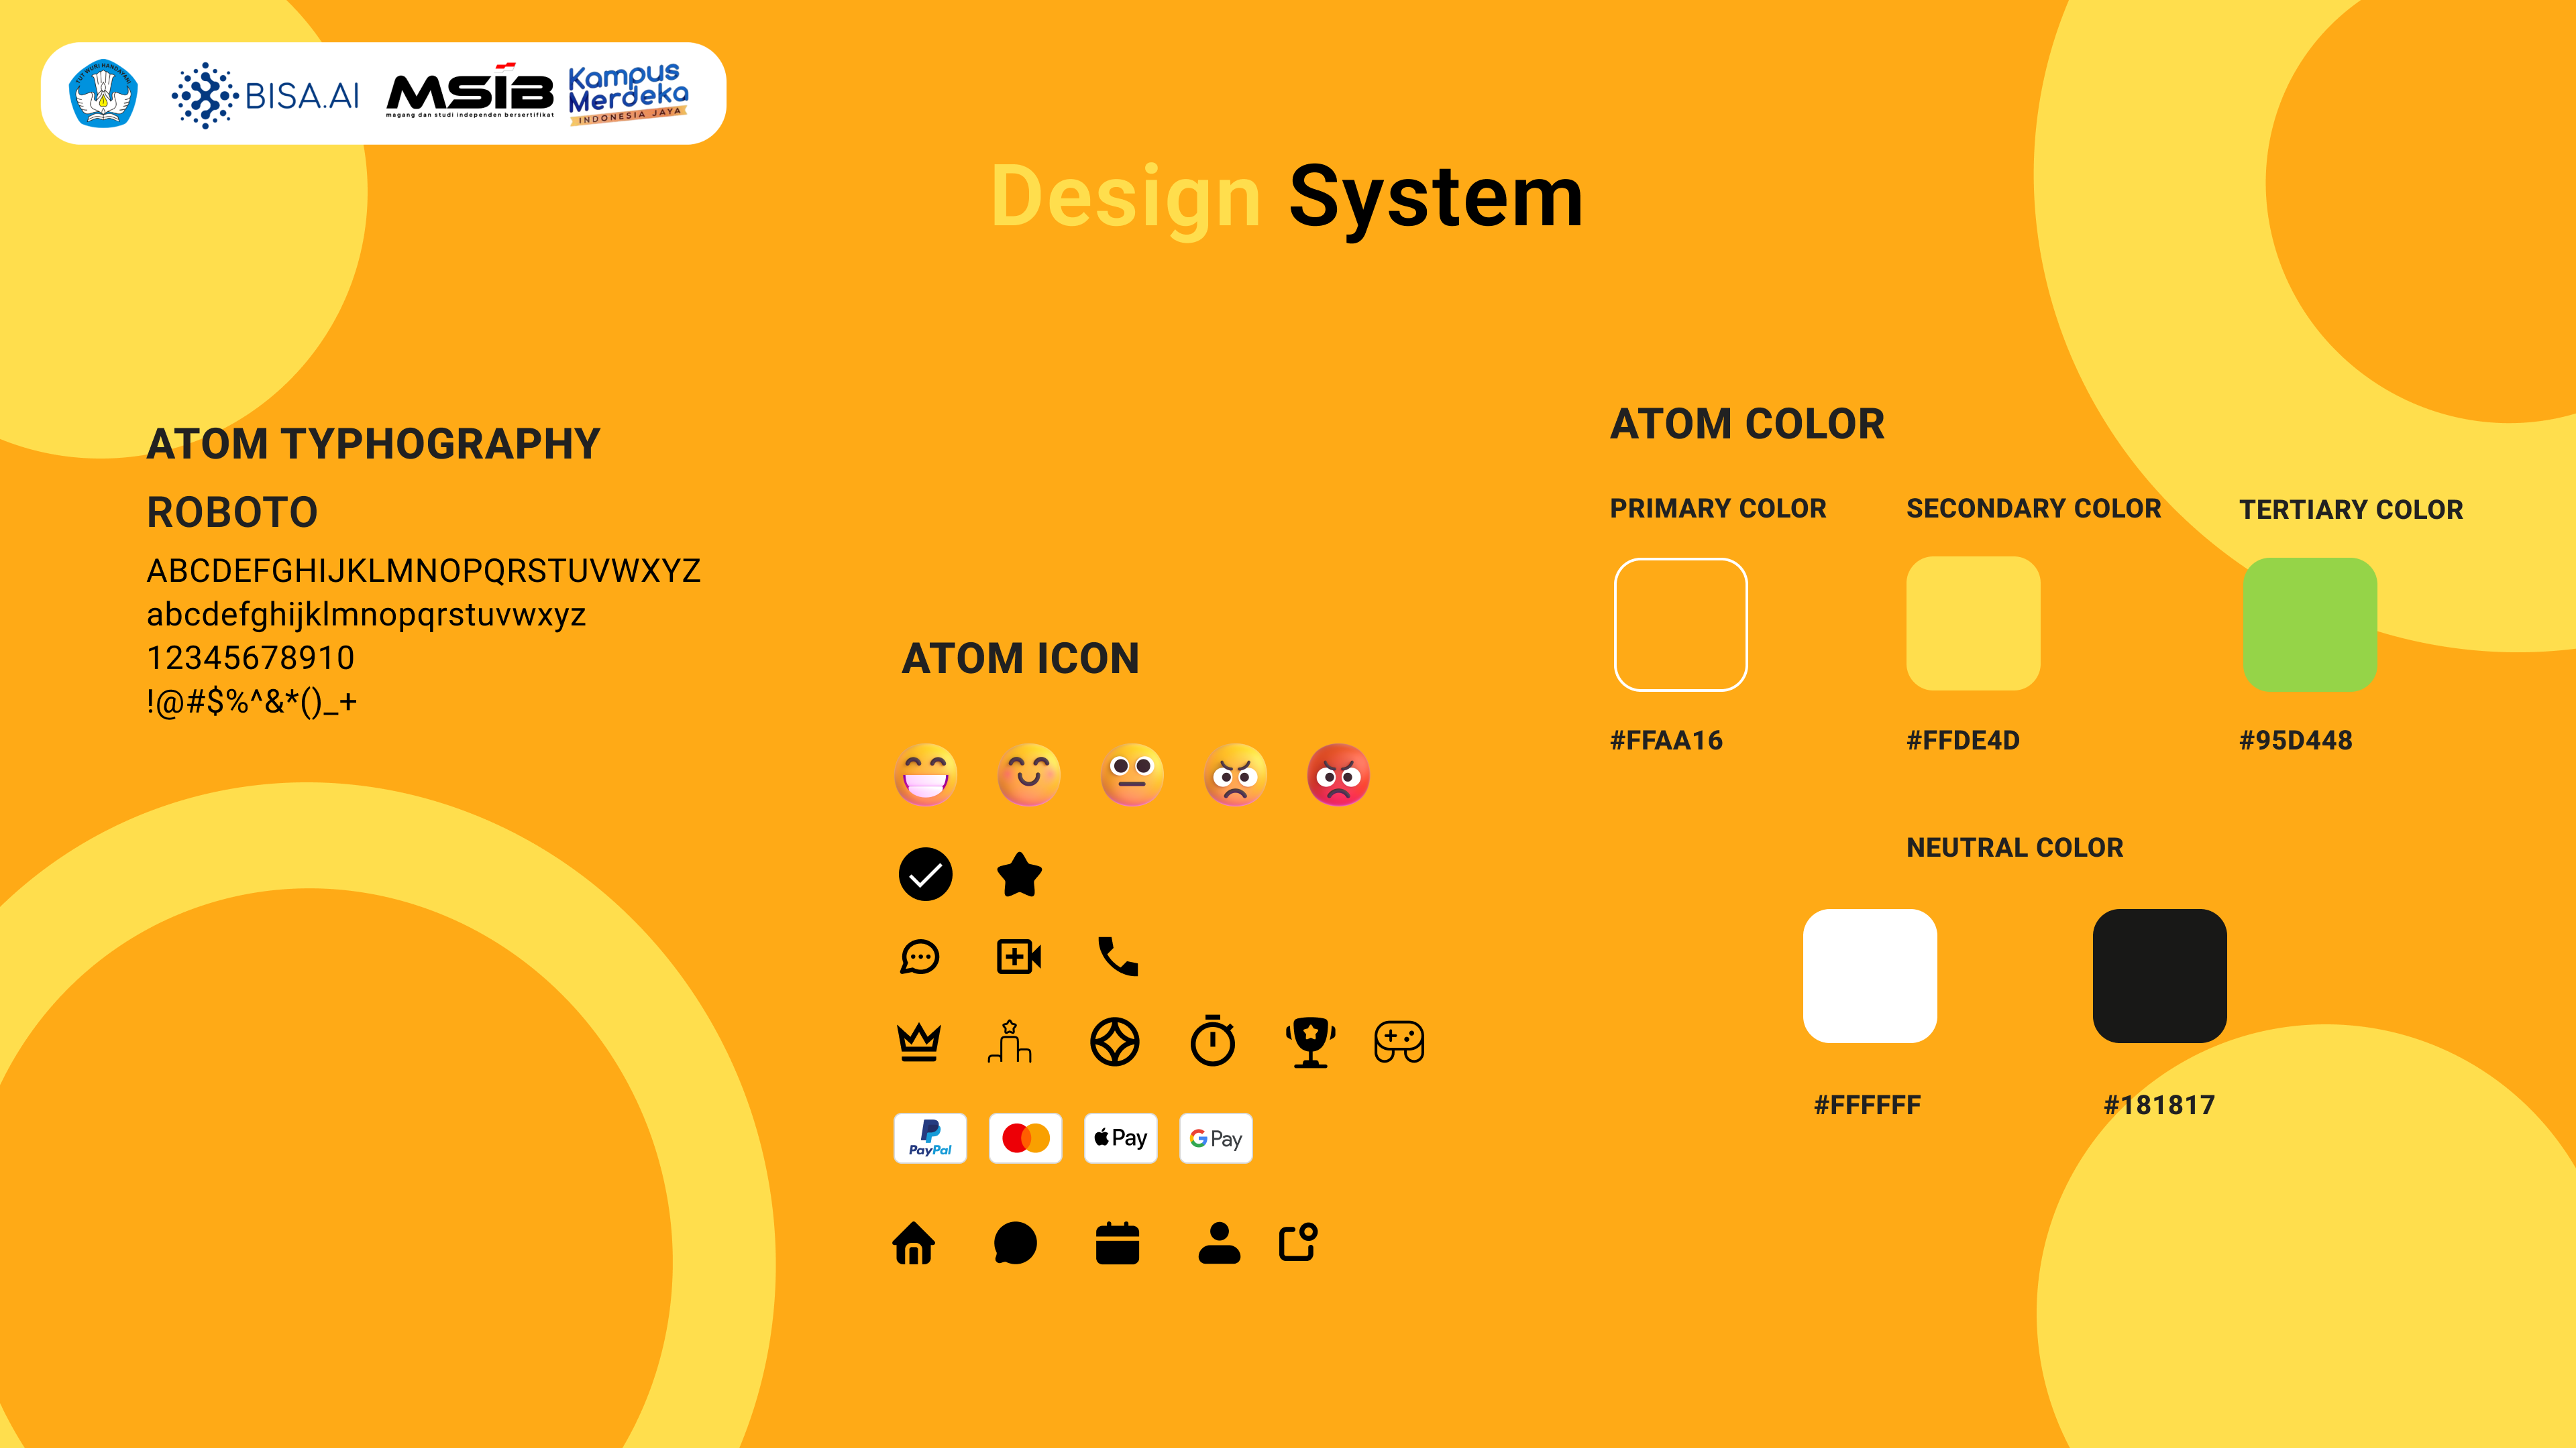Click the Kampus Merdeka logo
The image size is (2576, 1448).
[x=628, y=94]
